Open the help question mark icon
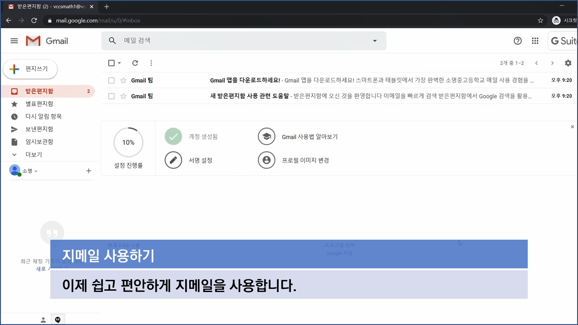 [x=517, y=41]
